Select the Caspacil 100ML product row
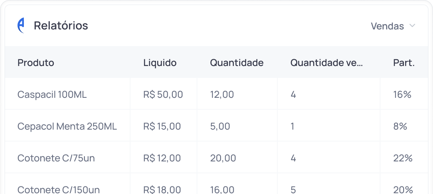Image resolution: width=433 pixels, height=194 pixels. coord(52,95)
